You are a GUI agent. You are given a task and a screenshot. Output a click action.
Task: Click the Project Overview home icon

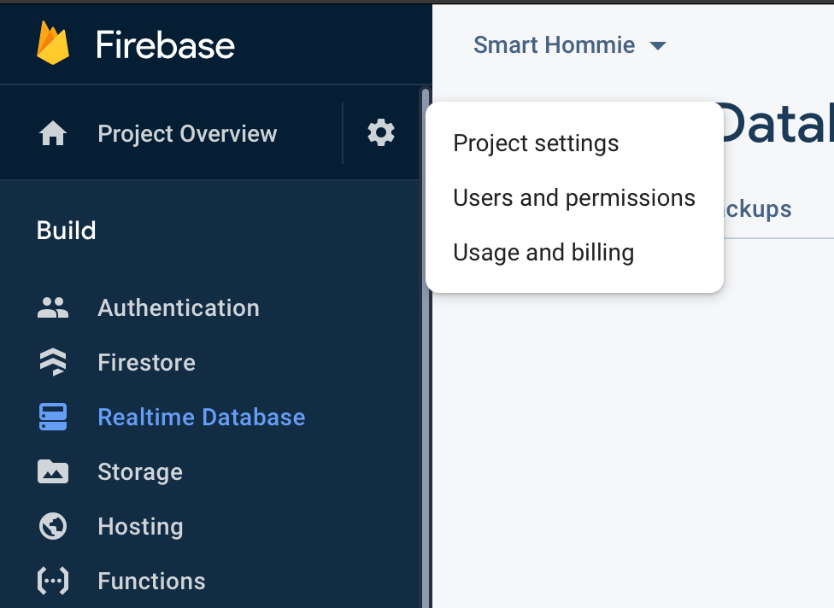[53, 133]
